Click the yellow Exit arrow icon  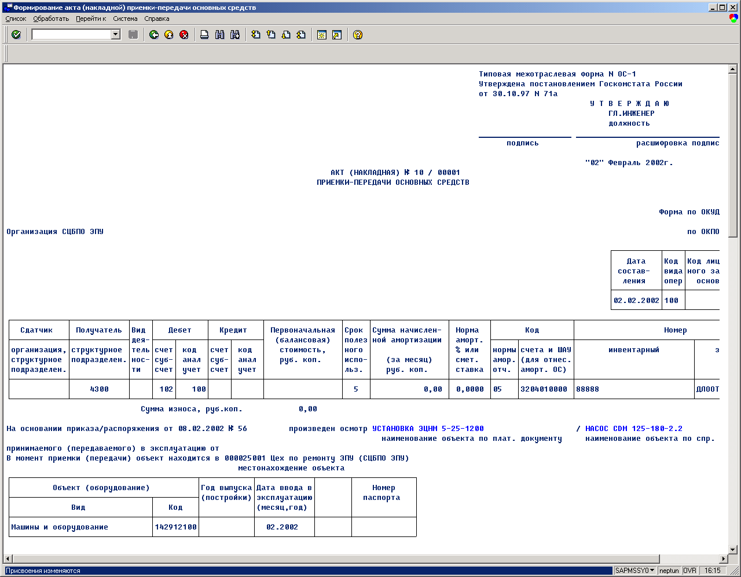coord(169,35)
